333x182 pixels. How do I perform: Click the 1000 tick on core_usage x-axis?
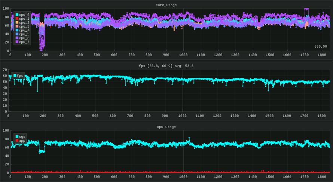(183, 55)
